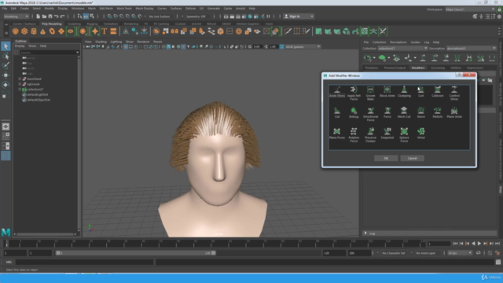Click the No Live Surface field
This screenshot has width=503, height=283.
[x=160, y=17]
